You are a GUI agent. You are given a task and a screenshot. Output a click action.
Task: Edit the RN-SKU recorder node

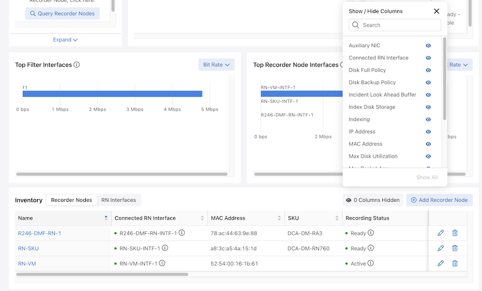(440, 248)
